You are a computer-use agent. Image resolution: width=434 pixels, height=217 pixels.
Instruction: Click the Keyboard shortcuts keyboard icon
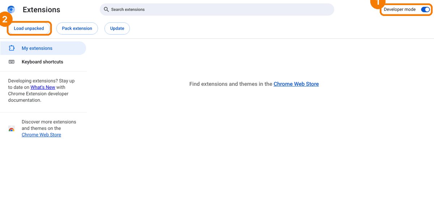pos(12,62)
